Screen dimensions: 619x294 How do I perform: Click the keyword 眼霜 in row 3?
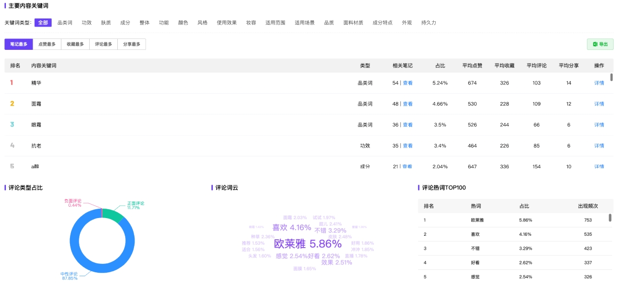coord(36,125)
